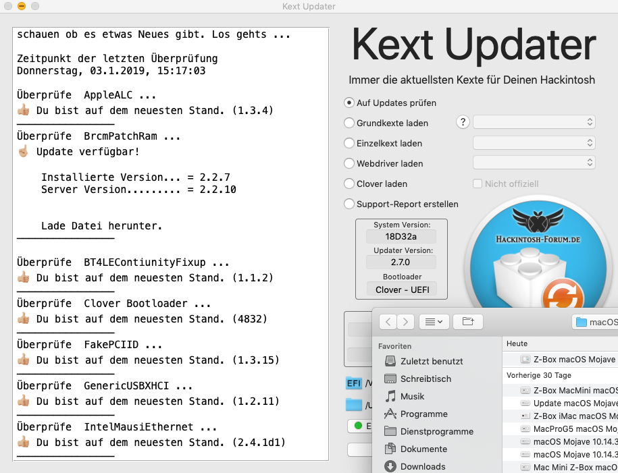This screenshot has width=618, height=473.
Task: Click the date line 'Donnerstag, 03.1.2019'
Action: pos(111,71)
